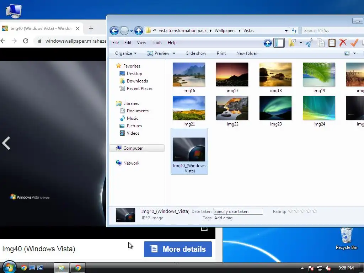Click More details button in browser

[x=178, y=249]
